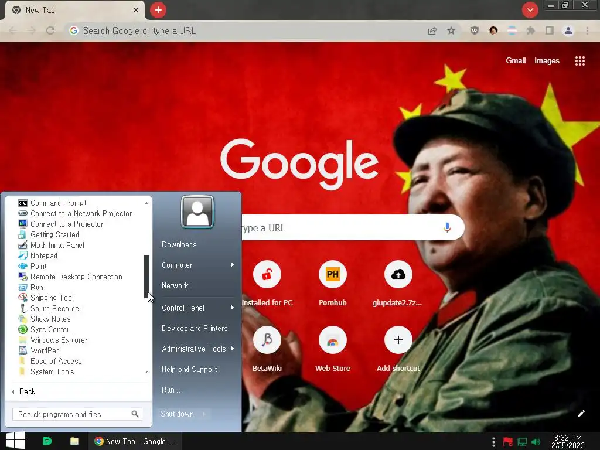600x450 pixels.
Task: Launch Math Input Panel
Action: point(52,245)
